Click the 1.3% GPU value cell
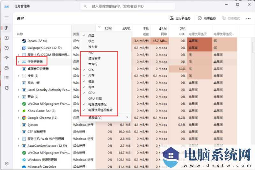This screenshot has height=170, width=255. (x=178, y=69)
